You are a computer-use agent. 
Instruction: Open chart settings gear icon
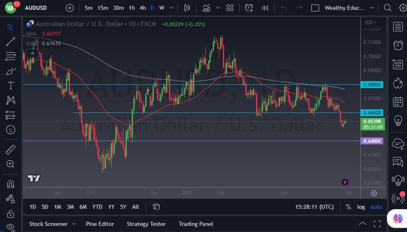[x=373, y=193]
